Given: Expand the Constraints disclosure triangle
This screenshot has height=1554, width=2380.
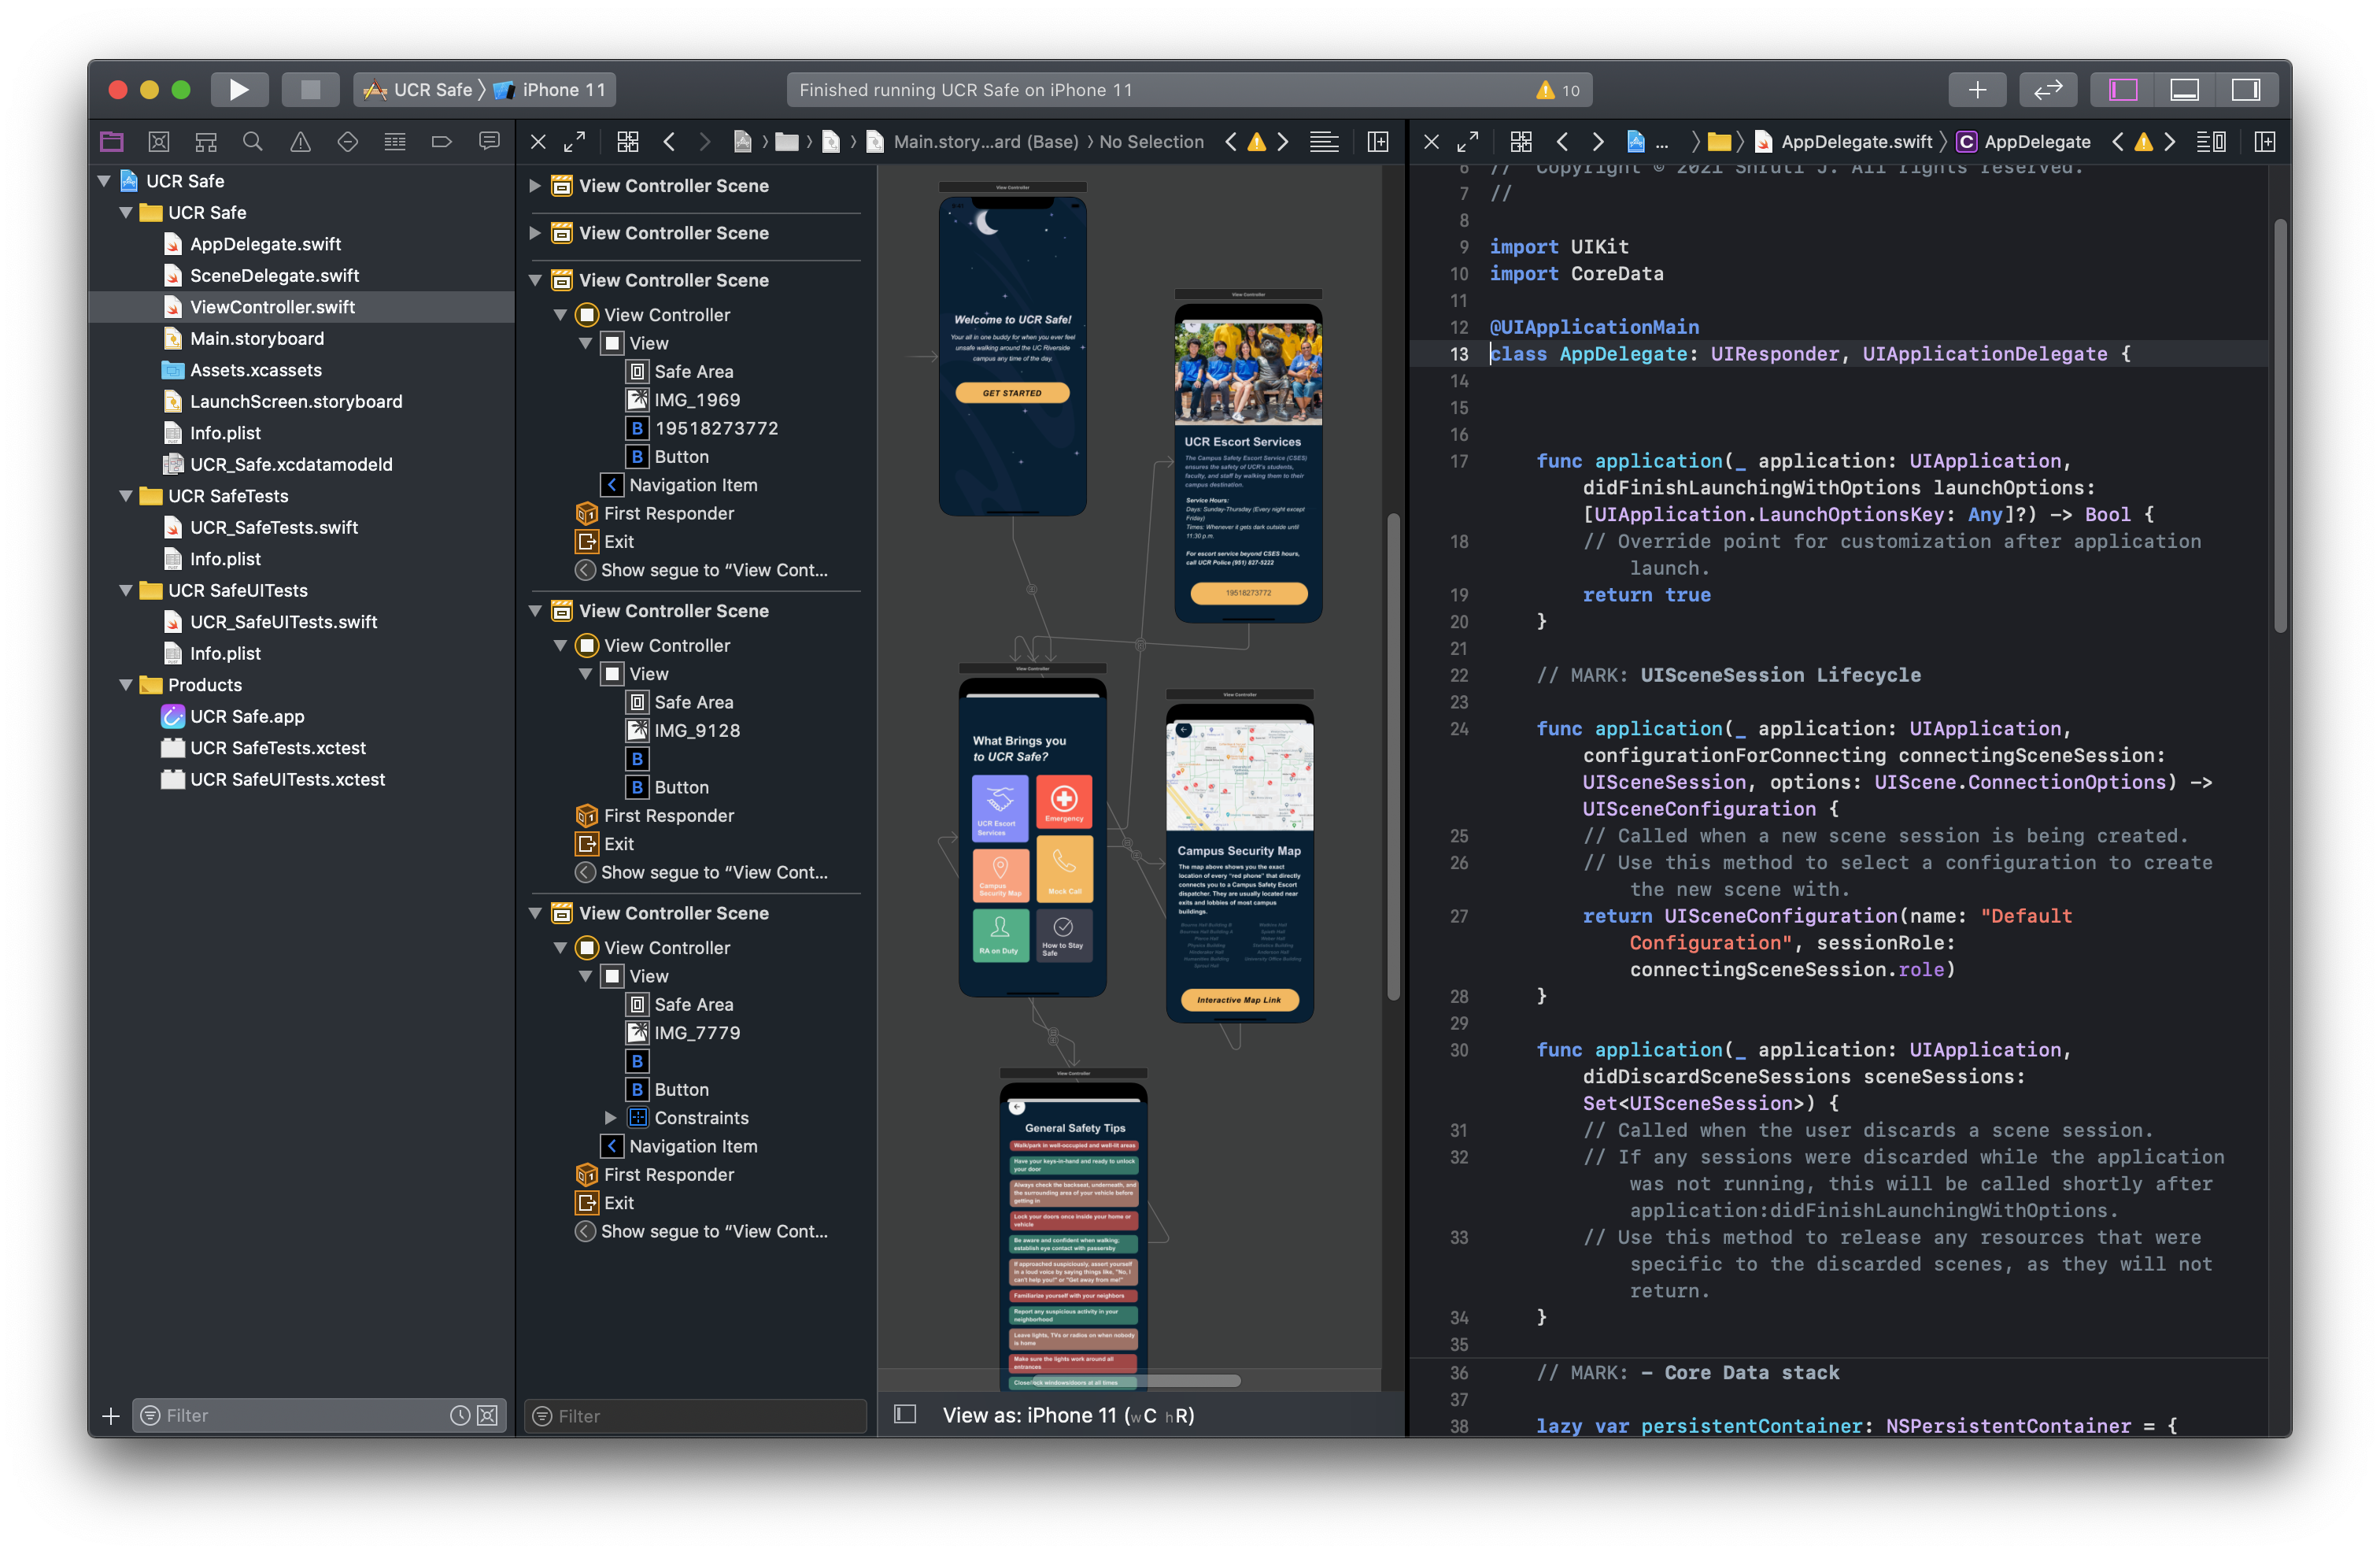Looking at the screenshot, I should [x=611, y=1118].
